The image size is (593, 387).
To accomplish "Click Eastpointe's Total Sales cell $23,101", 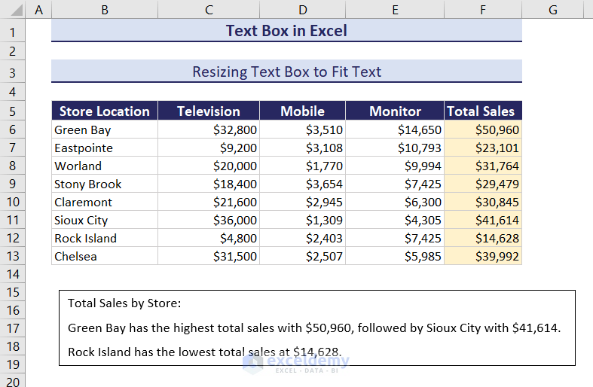I will point(482,148).
